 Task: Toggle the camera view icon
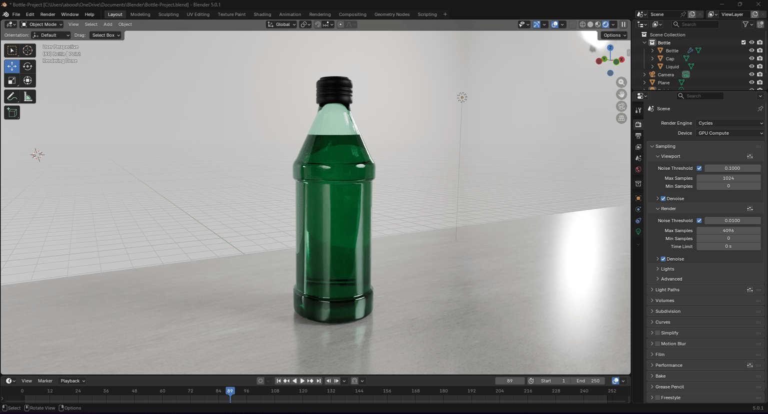point(621,106)
